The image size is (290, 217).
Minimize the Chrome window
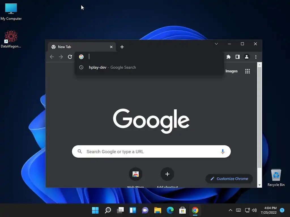pyautogui.click(x=229, y=44)
